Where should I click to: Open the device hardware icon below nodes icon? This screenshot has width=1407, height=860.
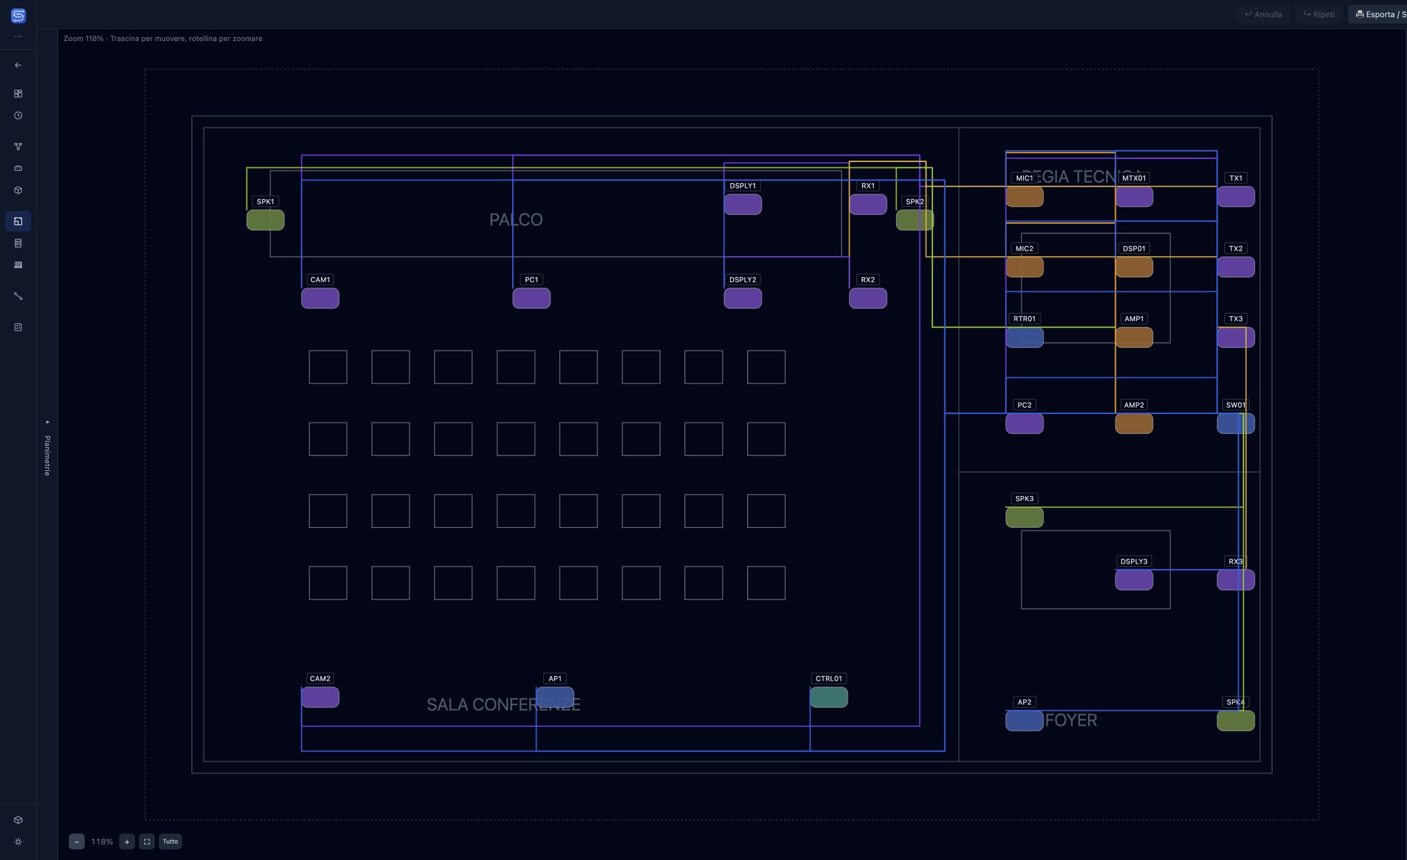click(18, 168)
